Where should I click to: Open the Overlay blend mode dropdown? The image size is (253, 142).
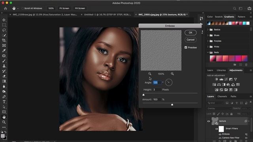tap(219, 108)
